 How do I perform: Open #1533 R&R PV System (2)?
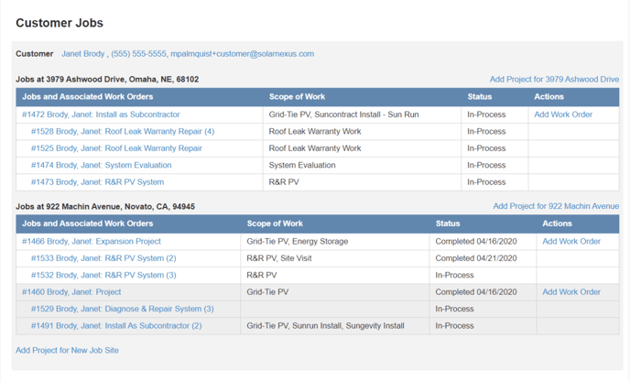tap(103, 258)
